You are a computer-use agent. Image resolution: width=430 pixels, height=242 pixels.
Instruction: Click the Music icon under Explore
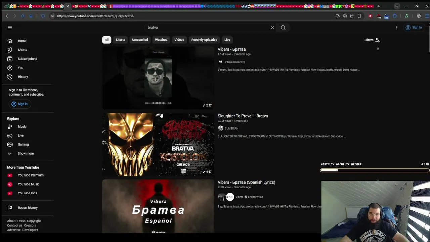10,127
